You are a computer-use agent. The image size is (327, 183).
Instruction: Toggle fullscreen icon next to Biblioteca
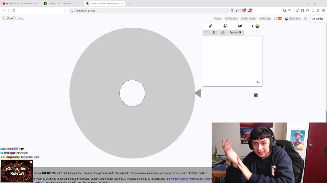tap(305, 19)
